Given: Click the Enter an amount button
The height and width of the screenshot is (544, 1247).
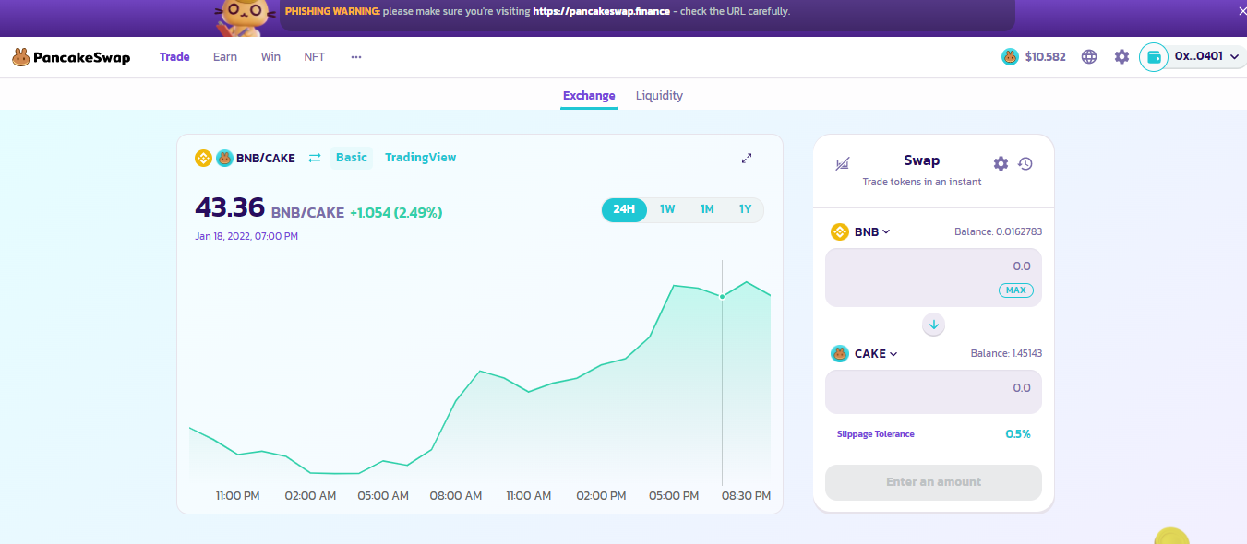Looking at the screenshot, I should click(x=933, y=482).
